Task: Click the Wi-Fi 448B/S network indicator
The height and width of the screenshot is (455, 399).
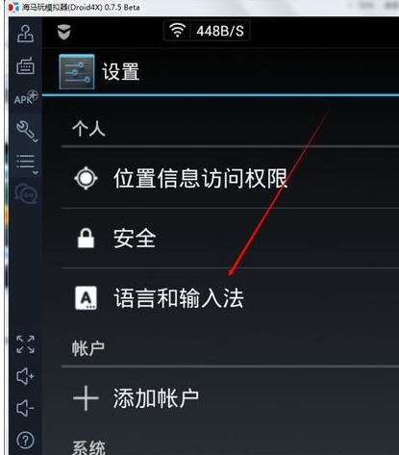Action: pyautogui.click(x=207, y=31)
